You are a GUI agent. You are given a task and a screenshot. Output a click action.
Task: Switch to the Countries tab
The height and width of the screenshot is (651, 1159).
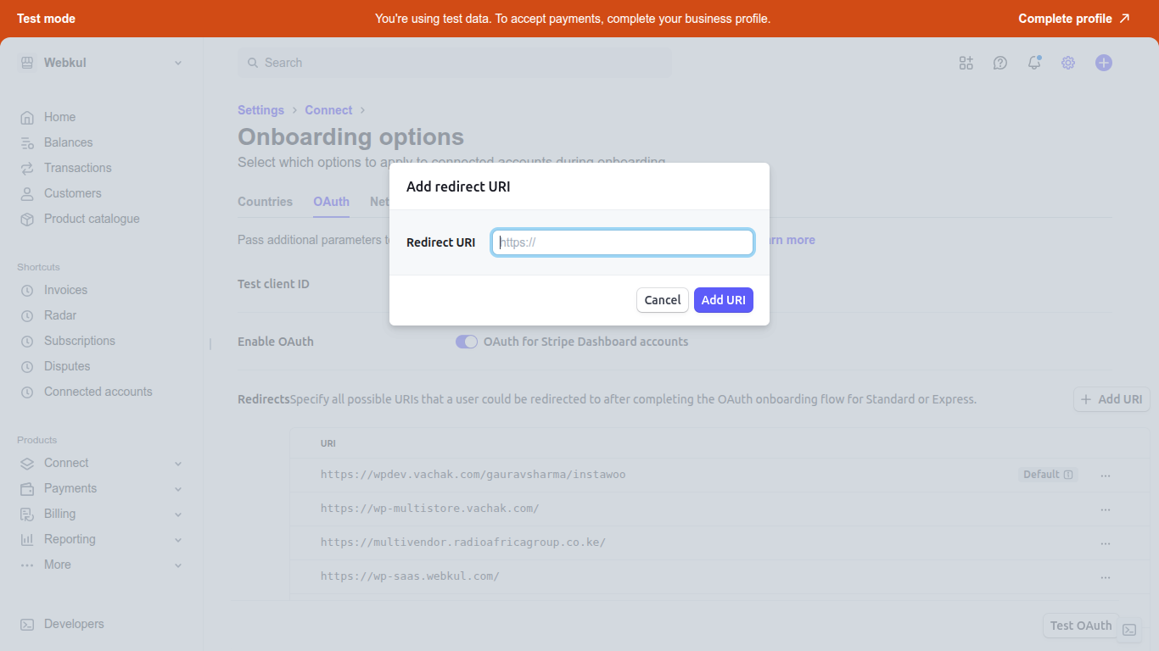(265, 202)
